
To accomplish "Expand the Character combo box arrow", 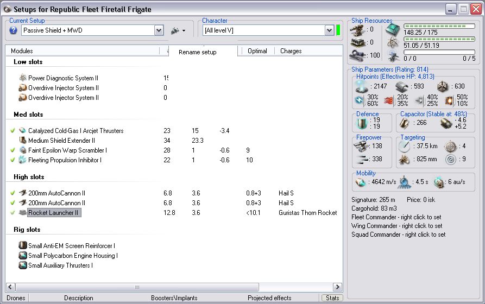I will (x=330, y=30).
